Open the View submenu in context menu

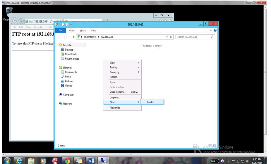[122, 63]
